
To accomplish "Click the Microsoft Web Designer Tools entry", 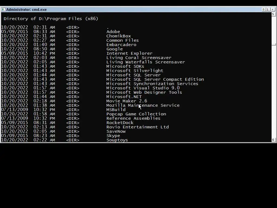I will pyautogui.click(x=144, y=92).
